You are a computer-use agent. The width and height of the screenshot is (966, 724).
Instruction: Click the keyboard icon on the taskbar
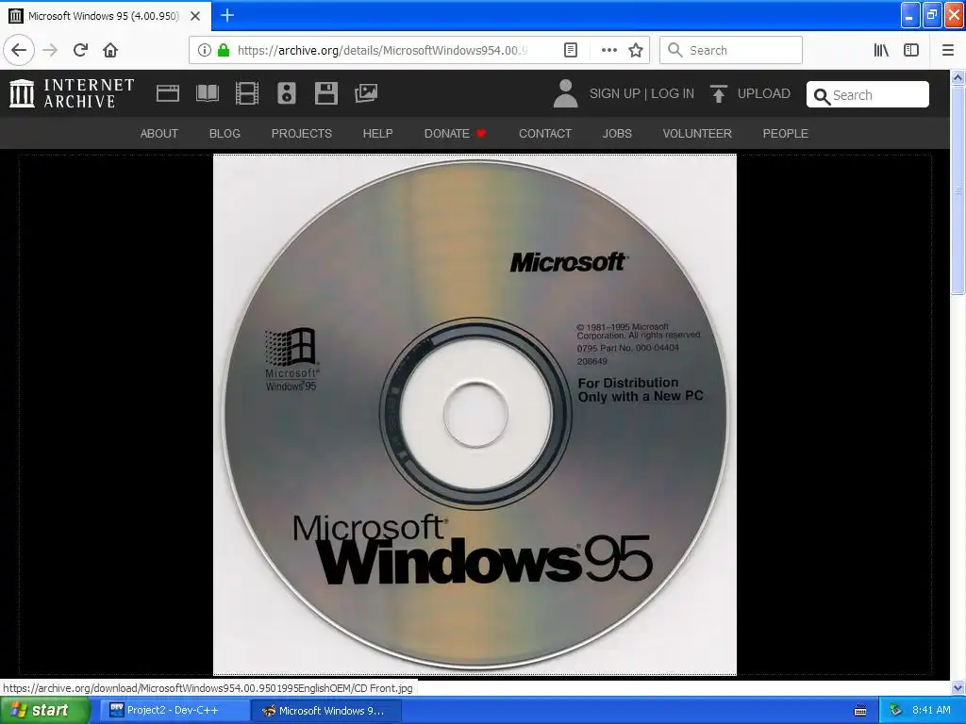point(860,711)
